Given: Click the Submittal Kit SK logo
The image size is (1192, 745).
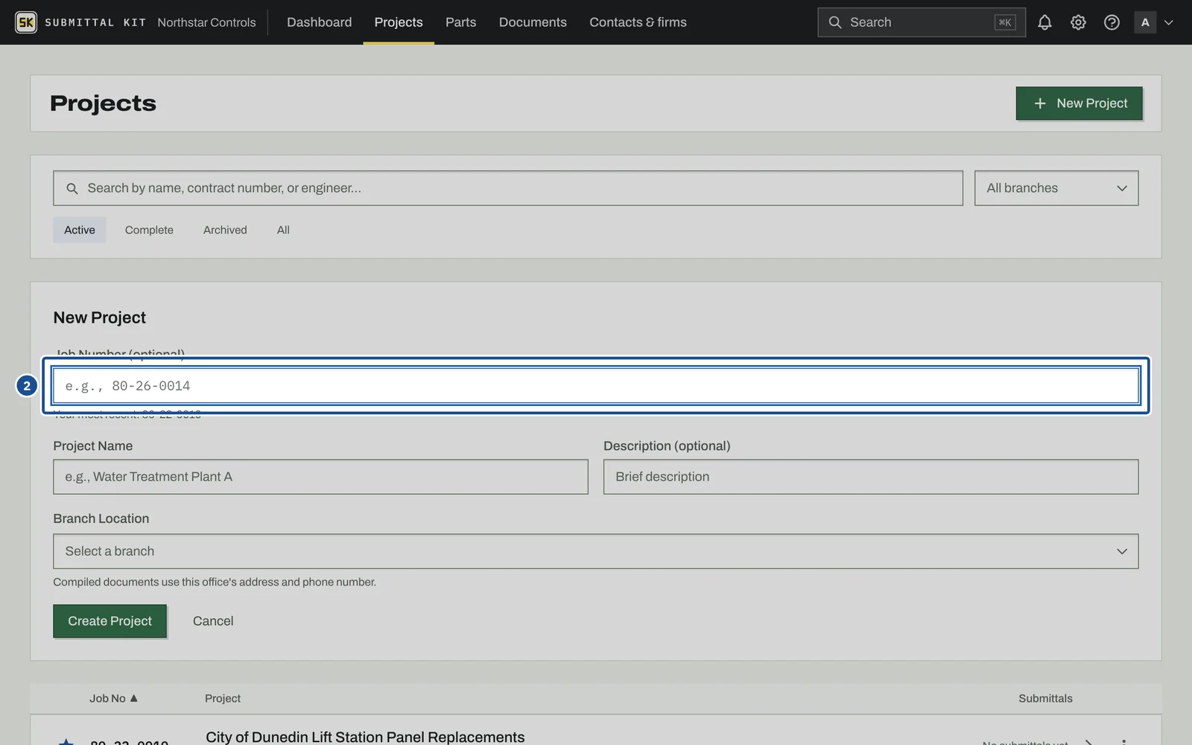Looking at the screenshot, I should click(26, 22).
